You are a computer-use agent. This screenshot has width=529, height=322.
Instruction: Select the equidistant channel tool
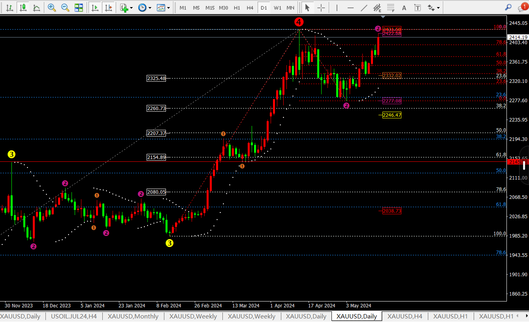(x=377, y=7)
